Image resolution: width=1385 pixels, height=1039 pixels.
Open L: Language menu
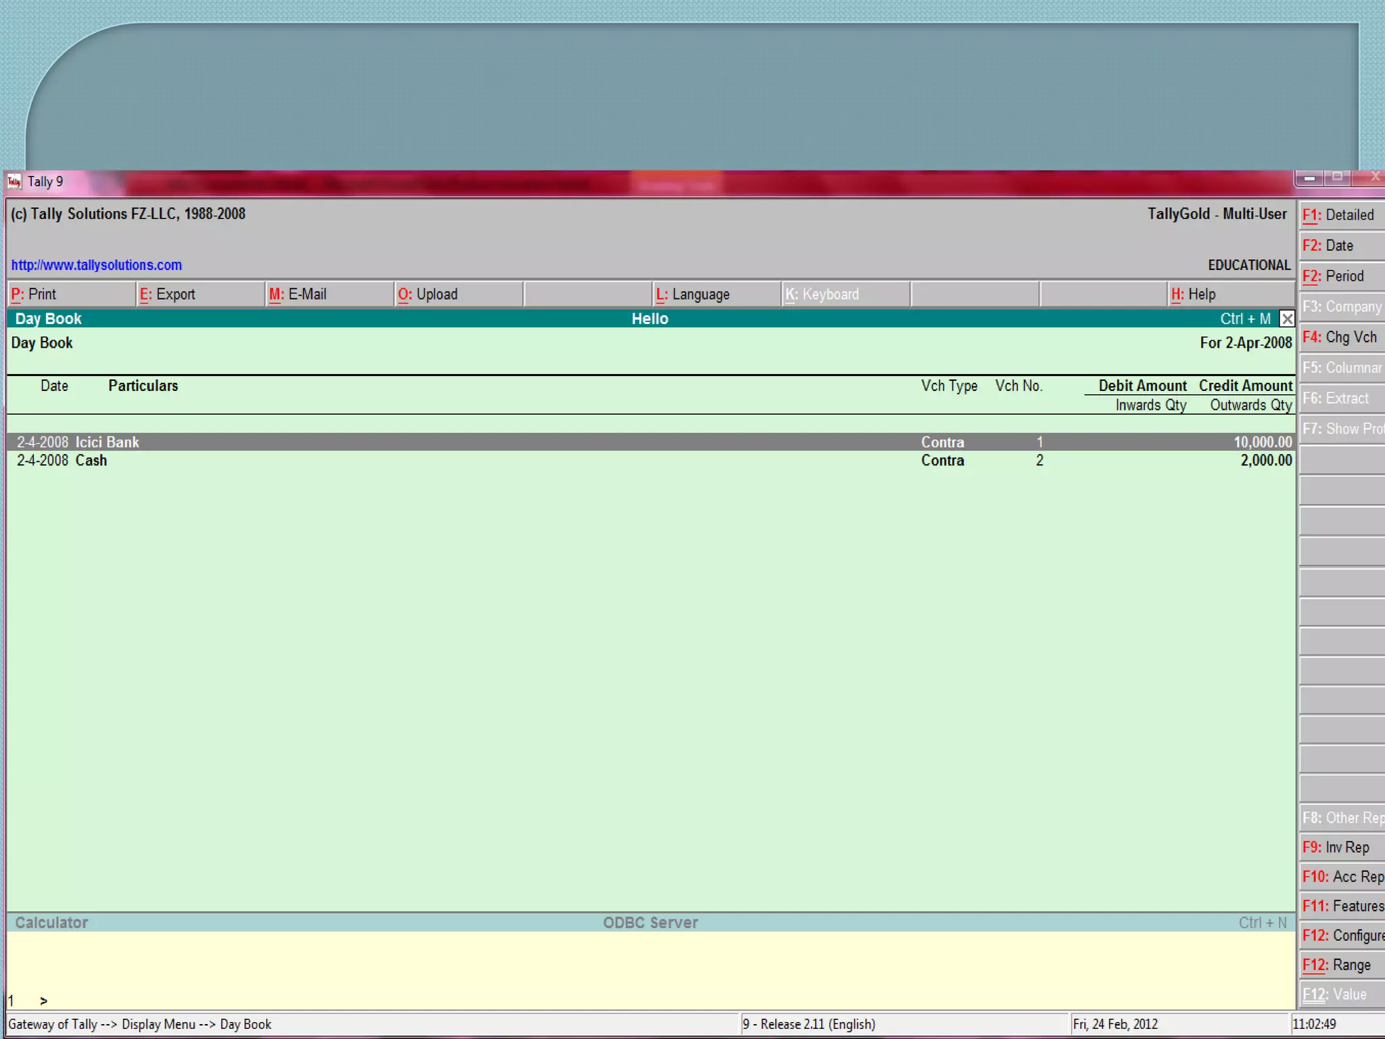[715, 294]
